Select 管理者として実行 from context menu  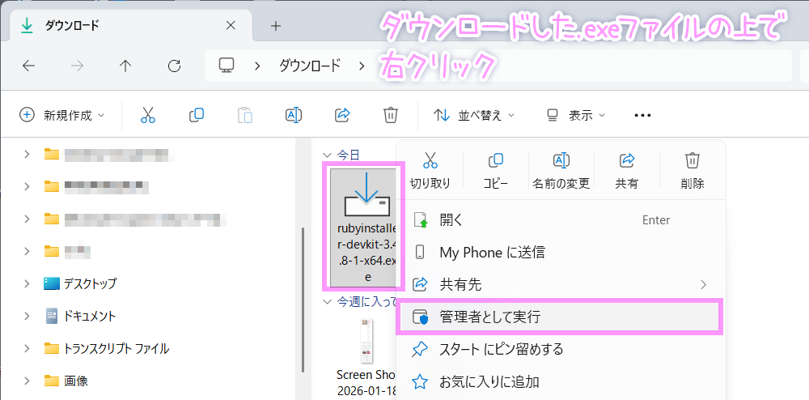[489, 317]
